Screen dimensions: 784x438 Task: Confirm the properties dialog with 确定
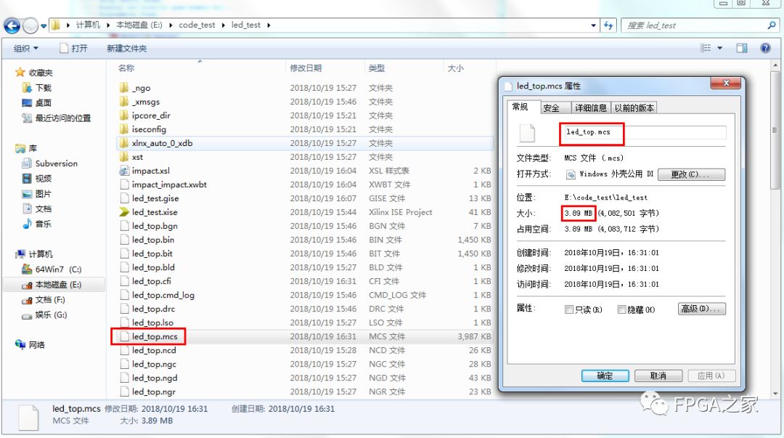point(605,376)
